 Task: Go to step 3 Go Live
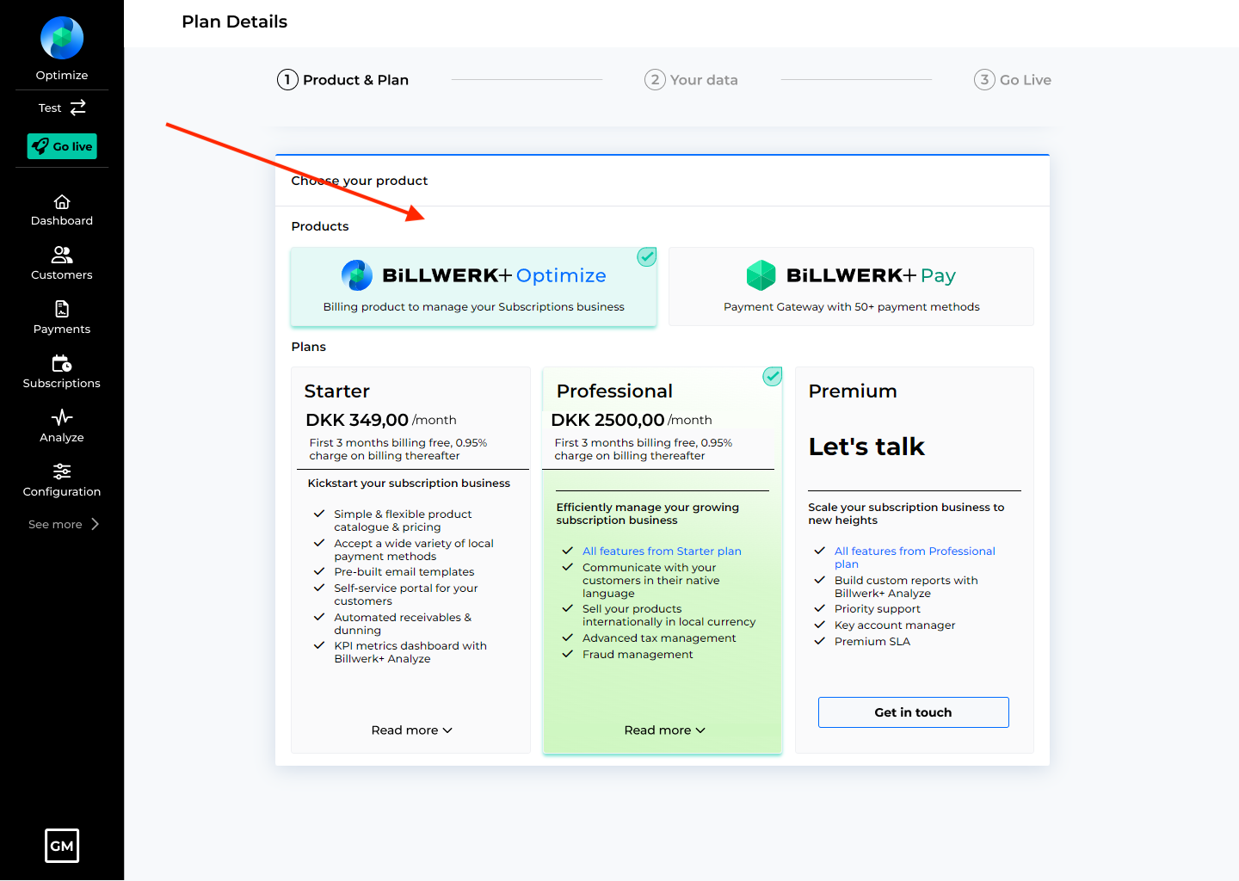1013,80
